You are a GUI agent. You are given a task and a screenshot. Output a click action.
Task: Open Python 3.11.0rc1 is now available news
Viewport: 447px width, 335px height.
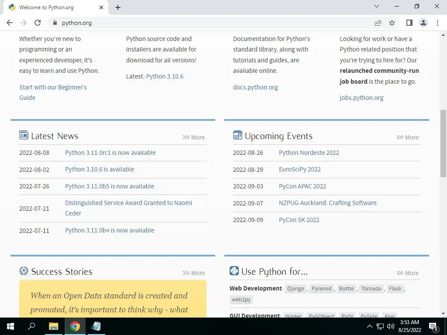pos(110,153)
